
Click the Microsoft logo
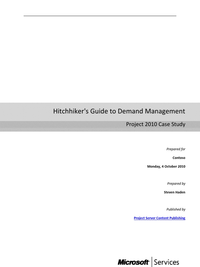[x=134, y=262]
